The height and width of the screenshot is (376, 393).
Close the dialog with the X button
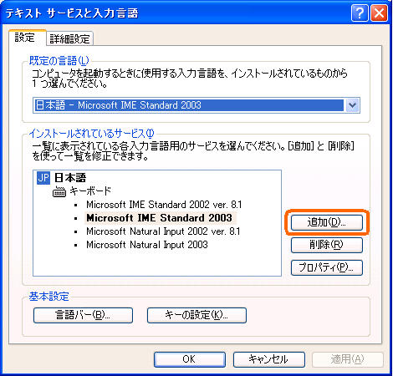(379, 13)
